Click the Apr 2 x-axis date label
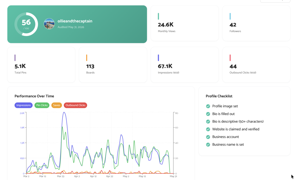Viewport: 299px width, 180px height. (x=77, y=176)
